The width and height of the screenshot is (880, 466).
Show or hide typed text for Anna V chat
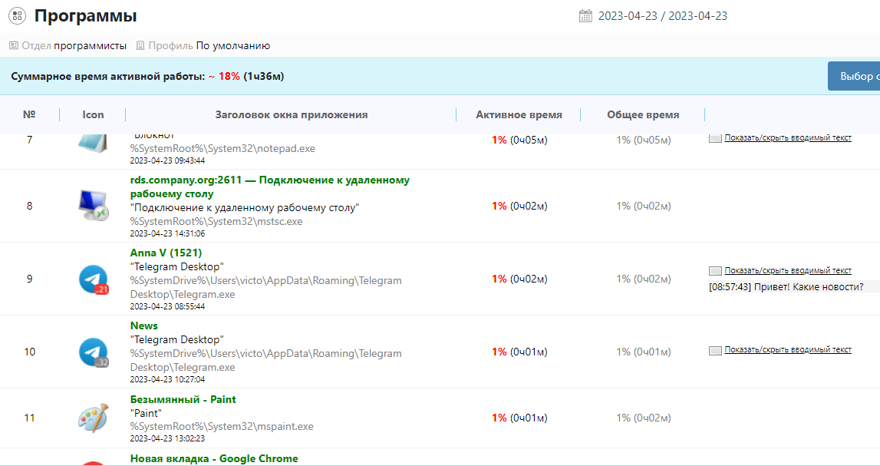[x=787, y=271]
